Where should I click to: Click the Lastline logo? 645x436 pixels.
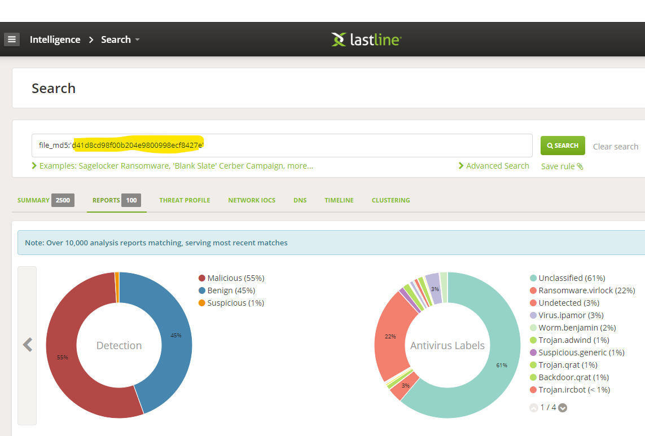366,39
